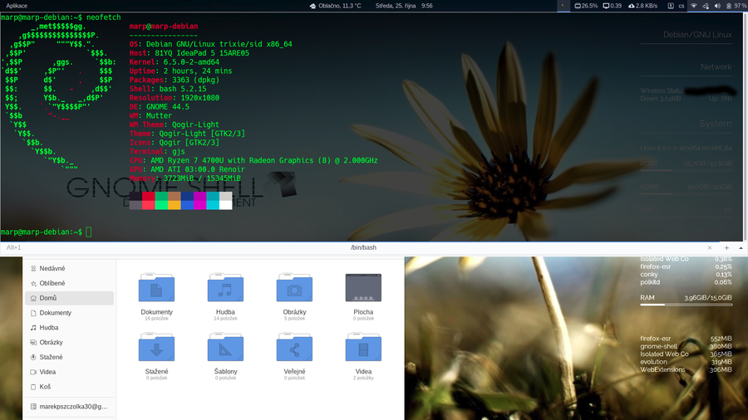Screen dimensions: 748x420
Task: Open Stažené in the sidebar
Action: [x=69, y=357]
